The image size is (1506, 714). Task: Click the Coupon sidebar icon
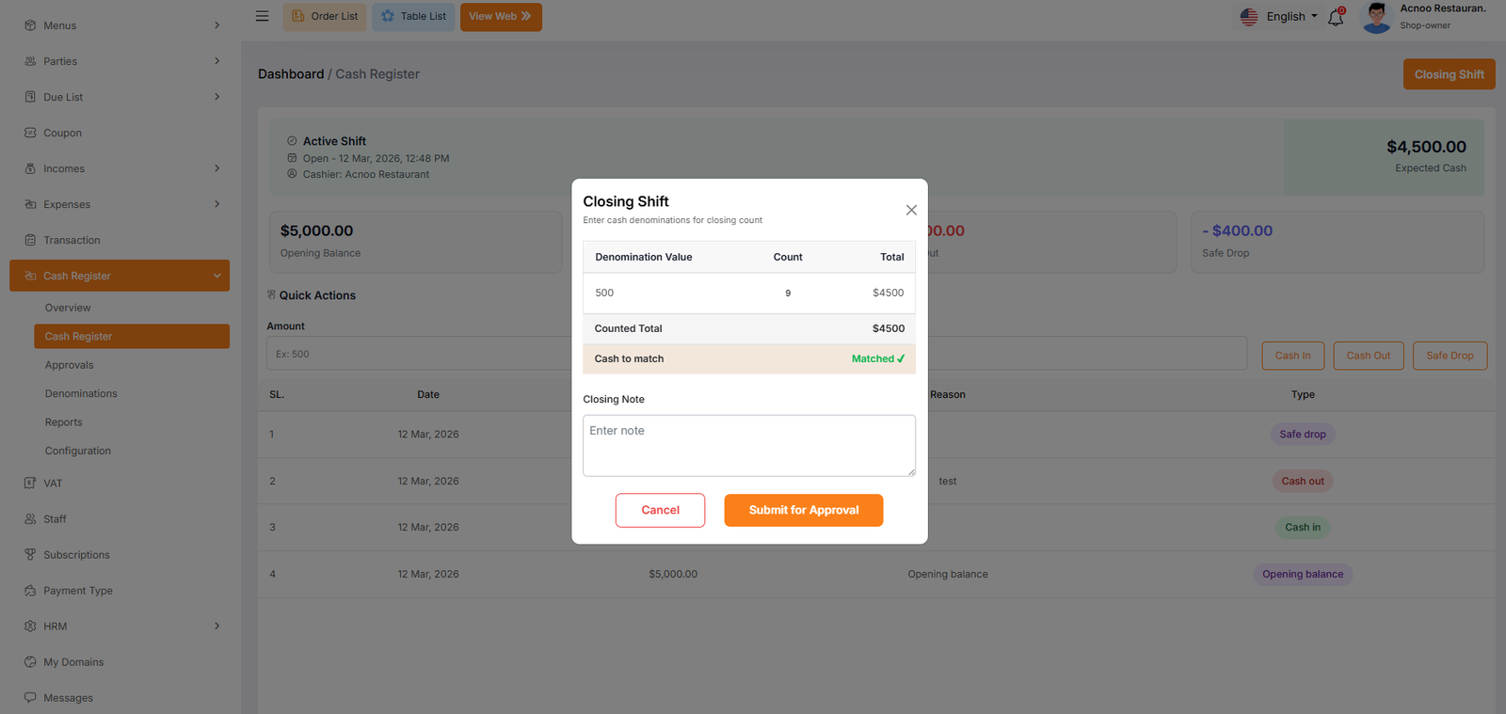click(30, 133)
